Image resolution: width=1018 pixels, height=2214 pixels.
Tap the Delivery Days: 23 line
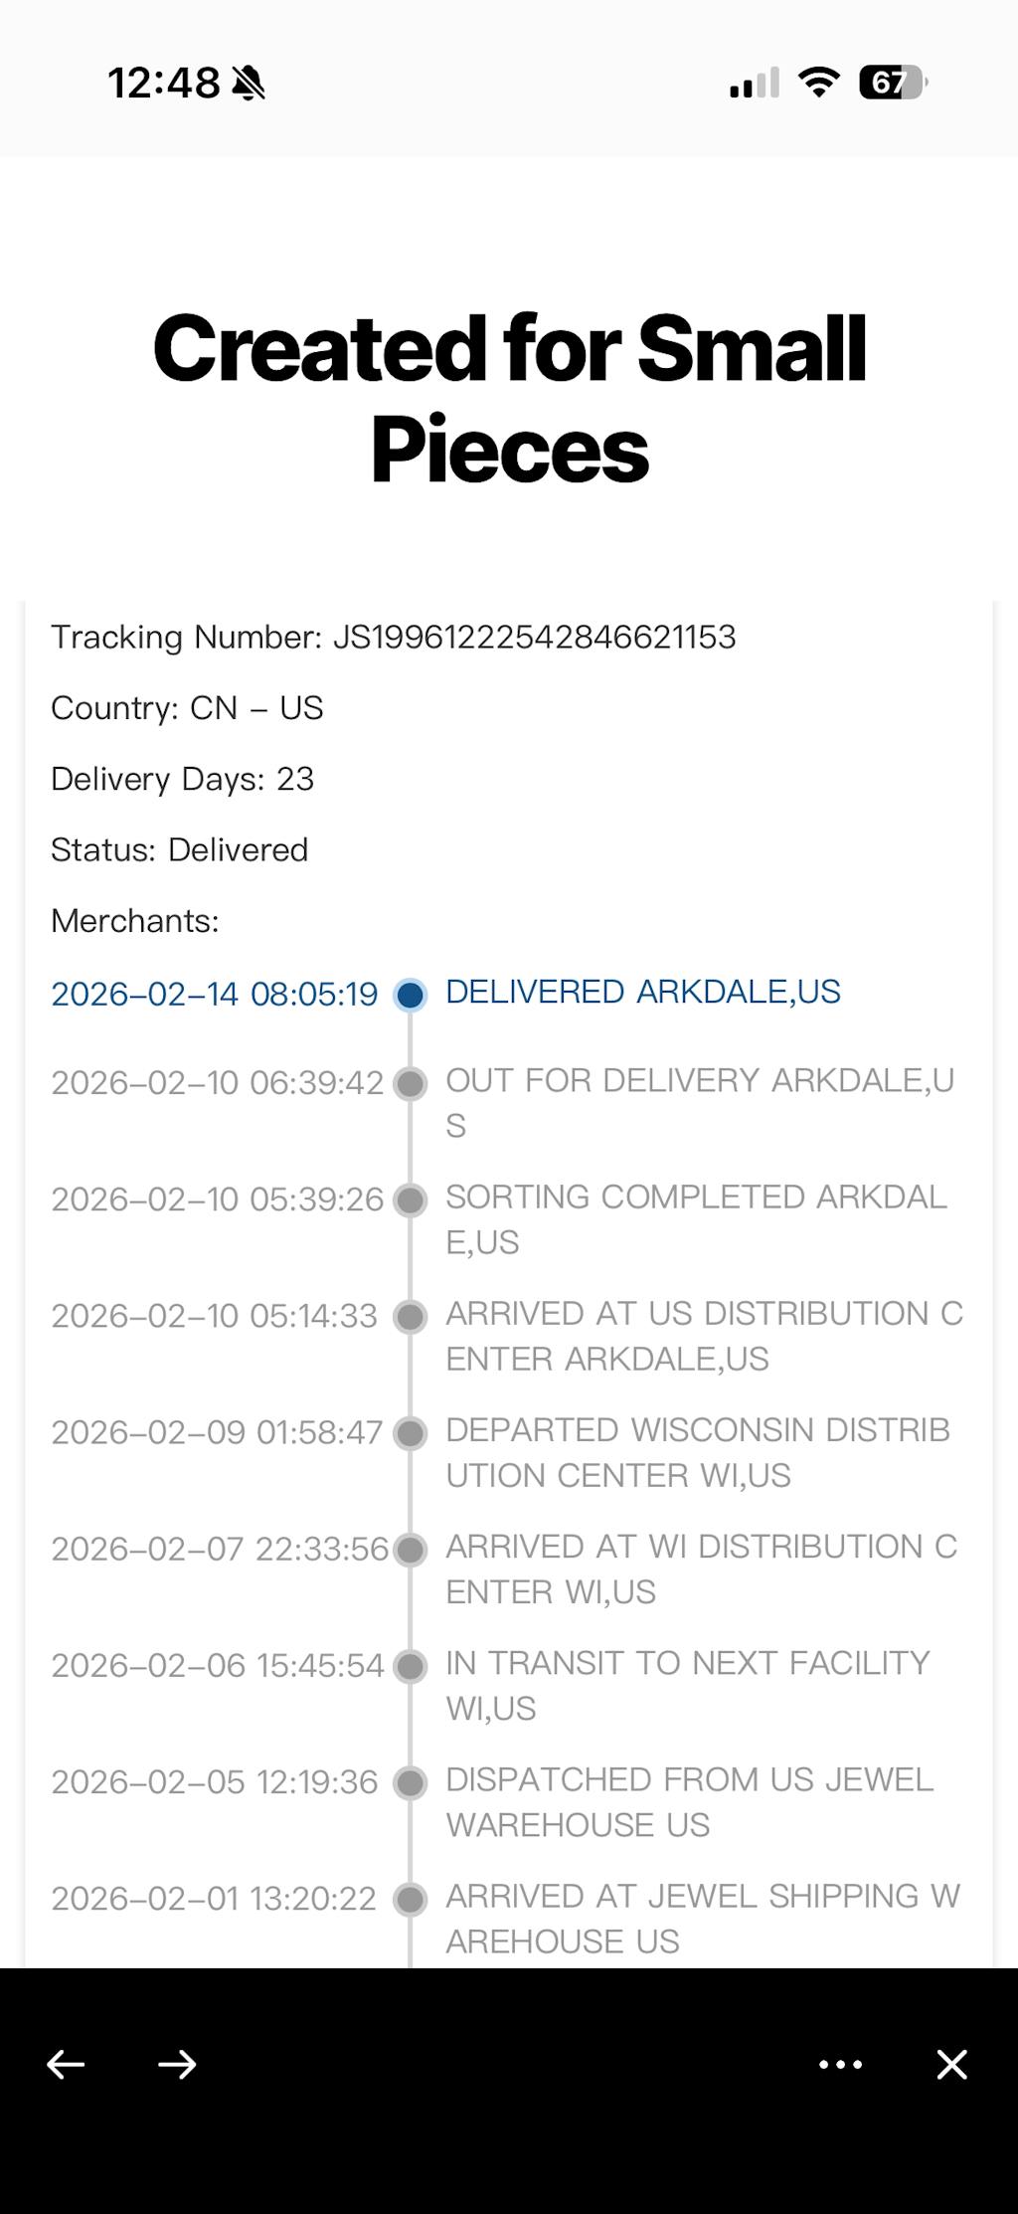click(x=183, y=779)
